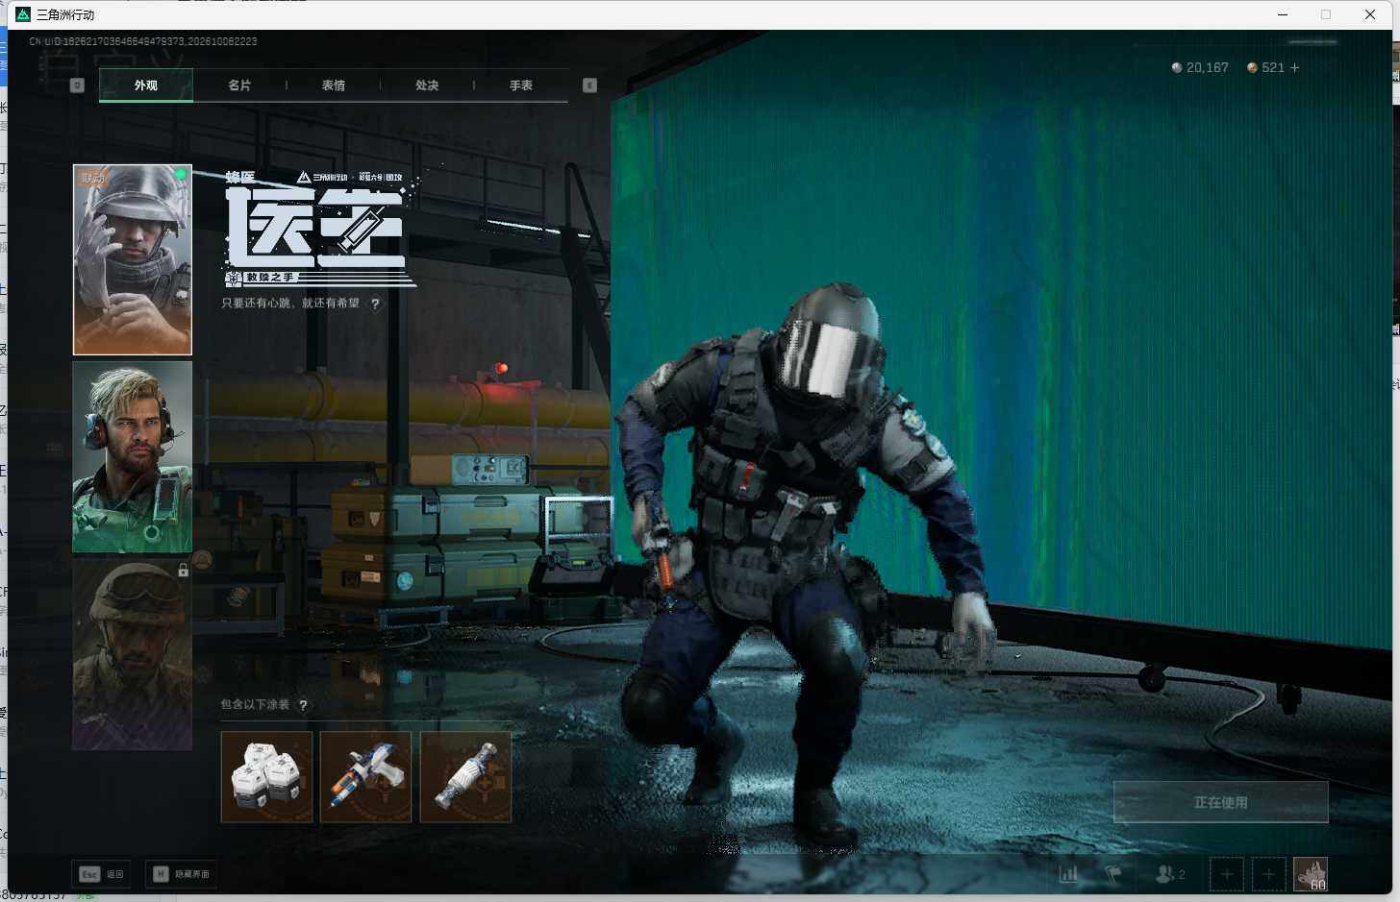Viewport: 1400px width, 902px height.
Task: Click the 正在使用 button
Action: (1221, 802)
